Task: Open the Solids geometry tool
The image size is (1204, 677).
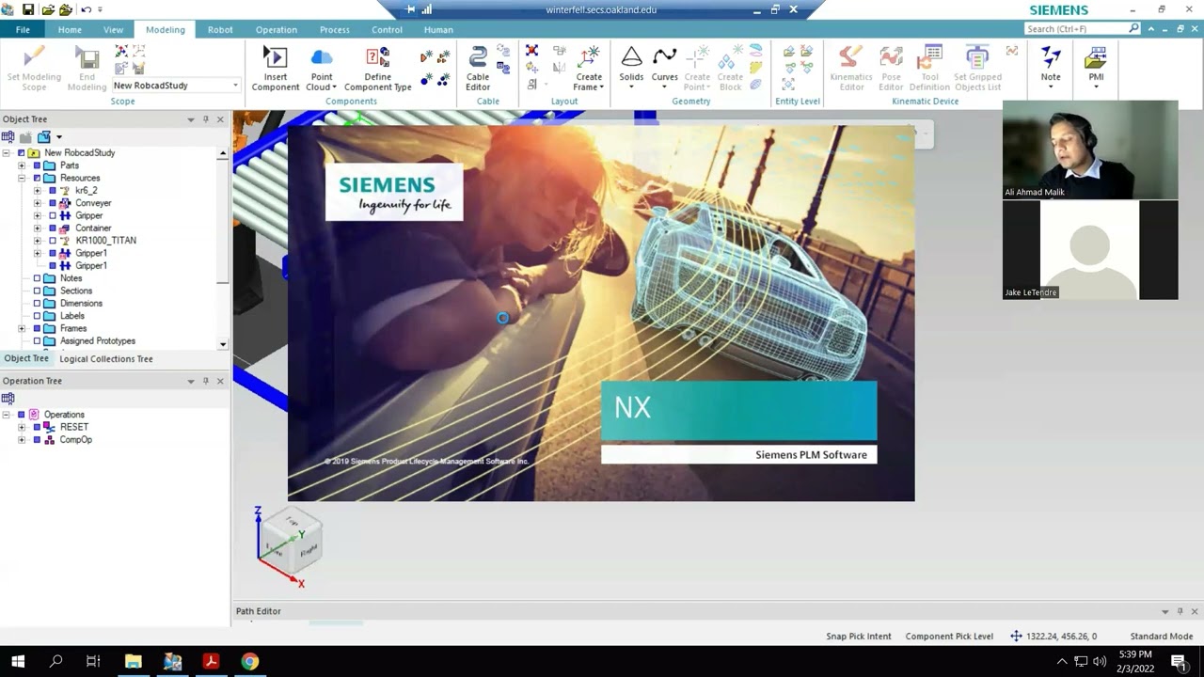Action: [631, 68]
